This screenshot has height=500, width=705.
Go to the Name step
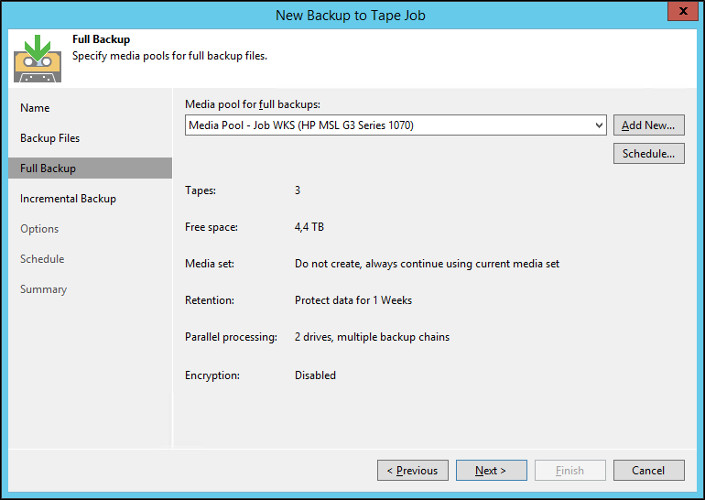(x=35, y=108)
